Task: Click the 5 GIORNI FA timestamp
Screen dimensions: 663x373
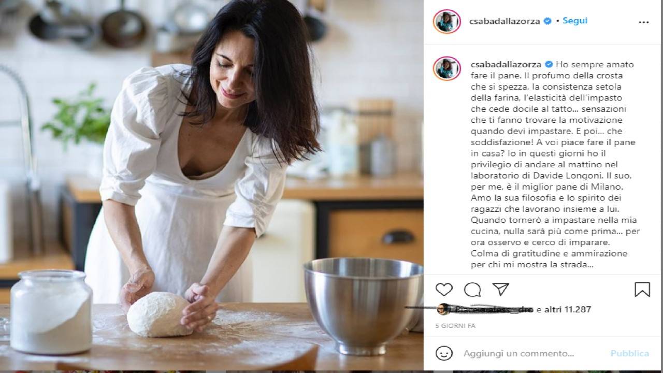Action: (455, 326)
